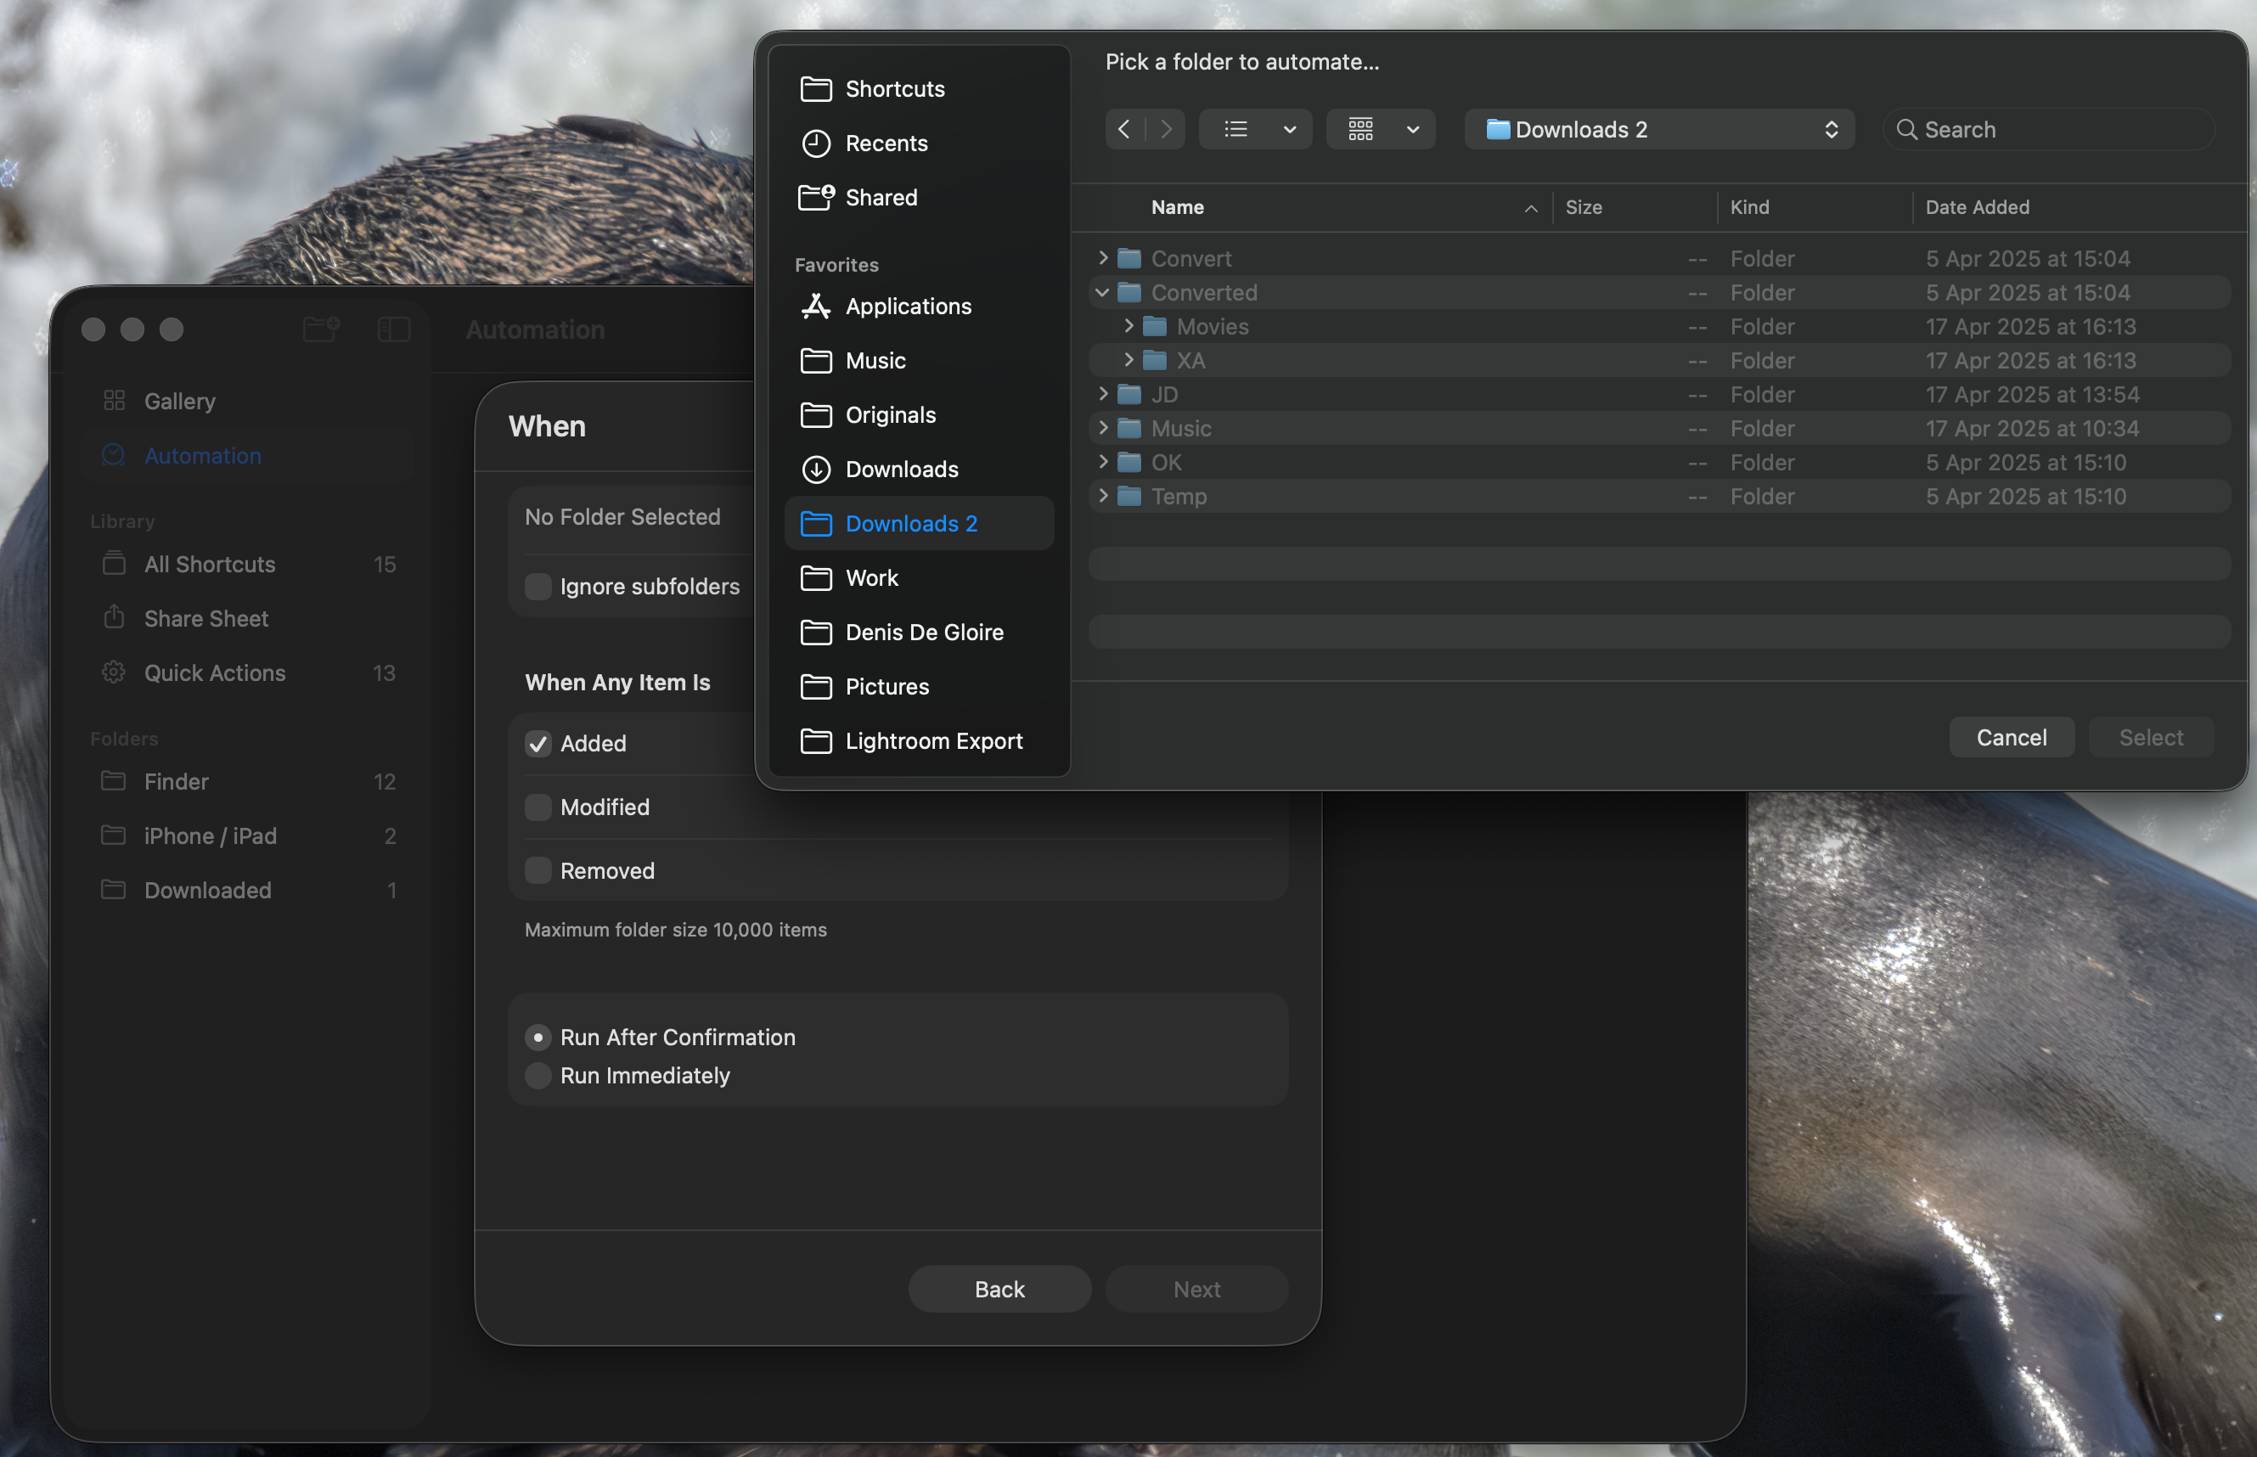Viewport: 2257px width, 1457px height.
Task: Click the Cancel button
Action: point(2010,738)
